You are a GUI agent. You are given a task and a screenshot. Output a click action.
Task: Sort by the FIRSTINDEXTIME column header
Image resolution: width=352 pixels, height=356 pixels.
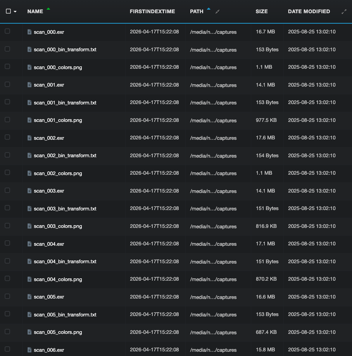pos(152,11)
